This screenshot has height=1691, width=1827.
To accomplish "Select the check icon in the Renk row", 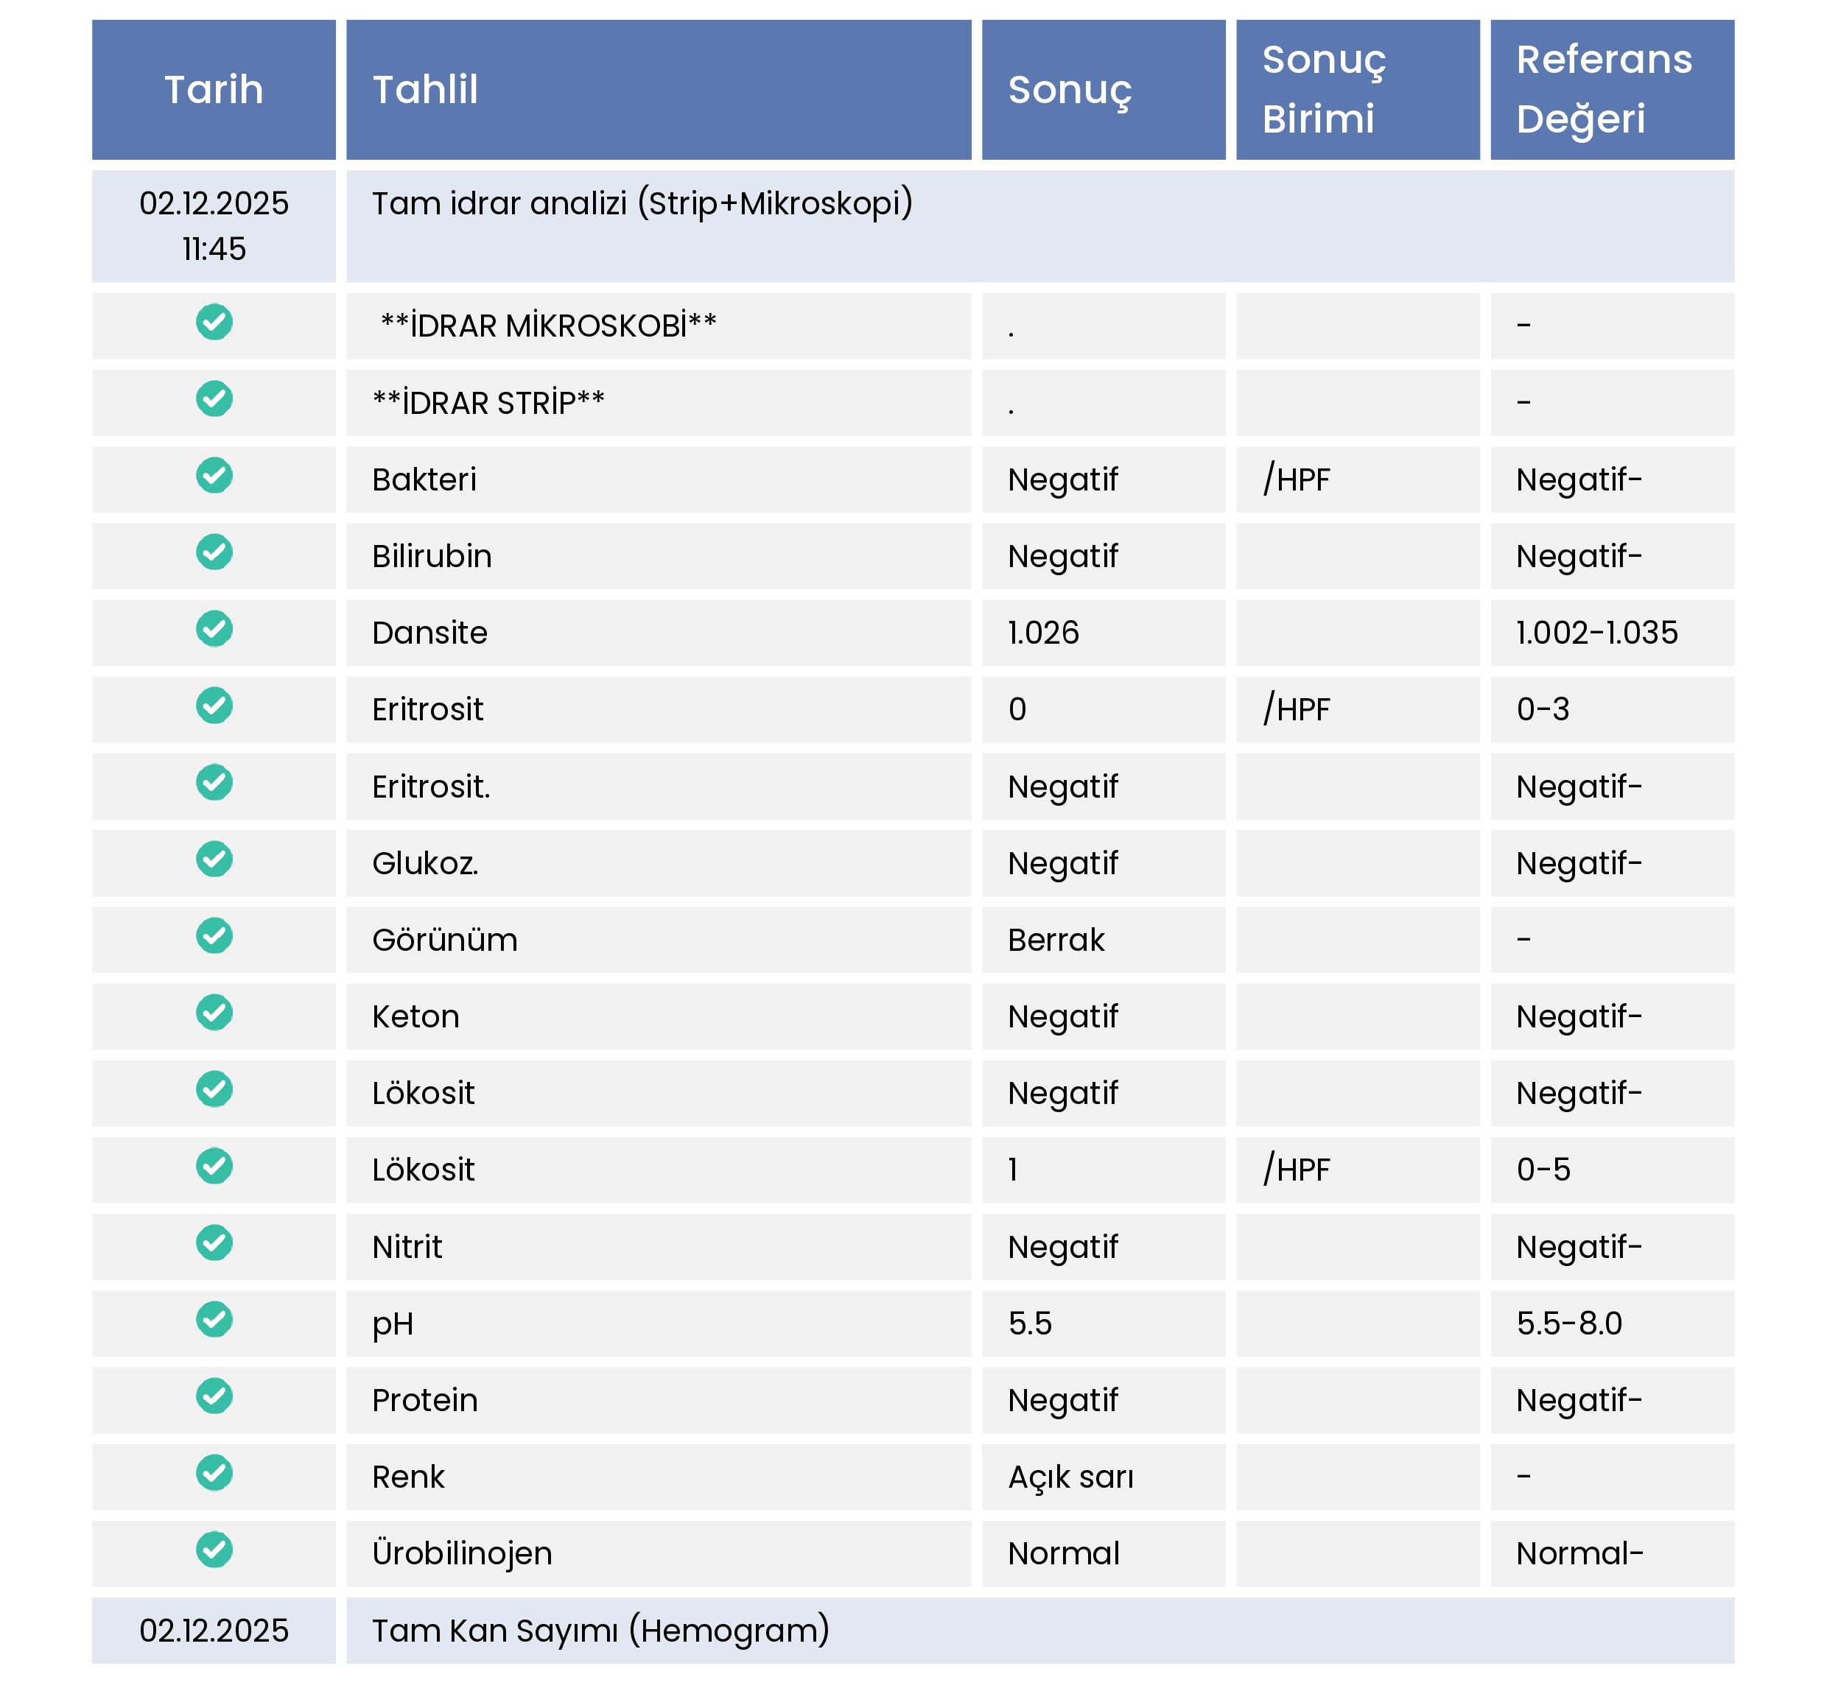I will (x=214, y=1473).
